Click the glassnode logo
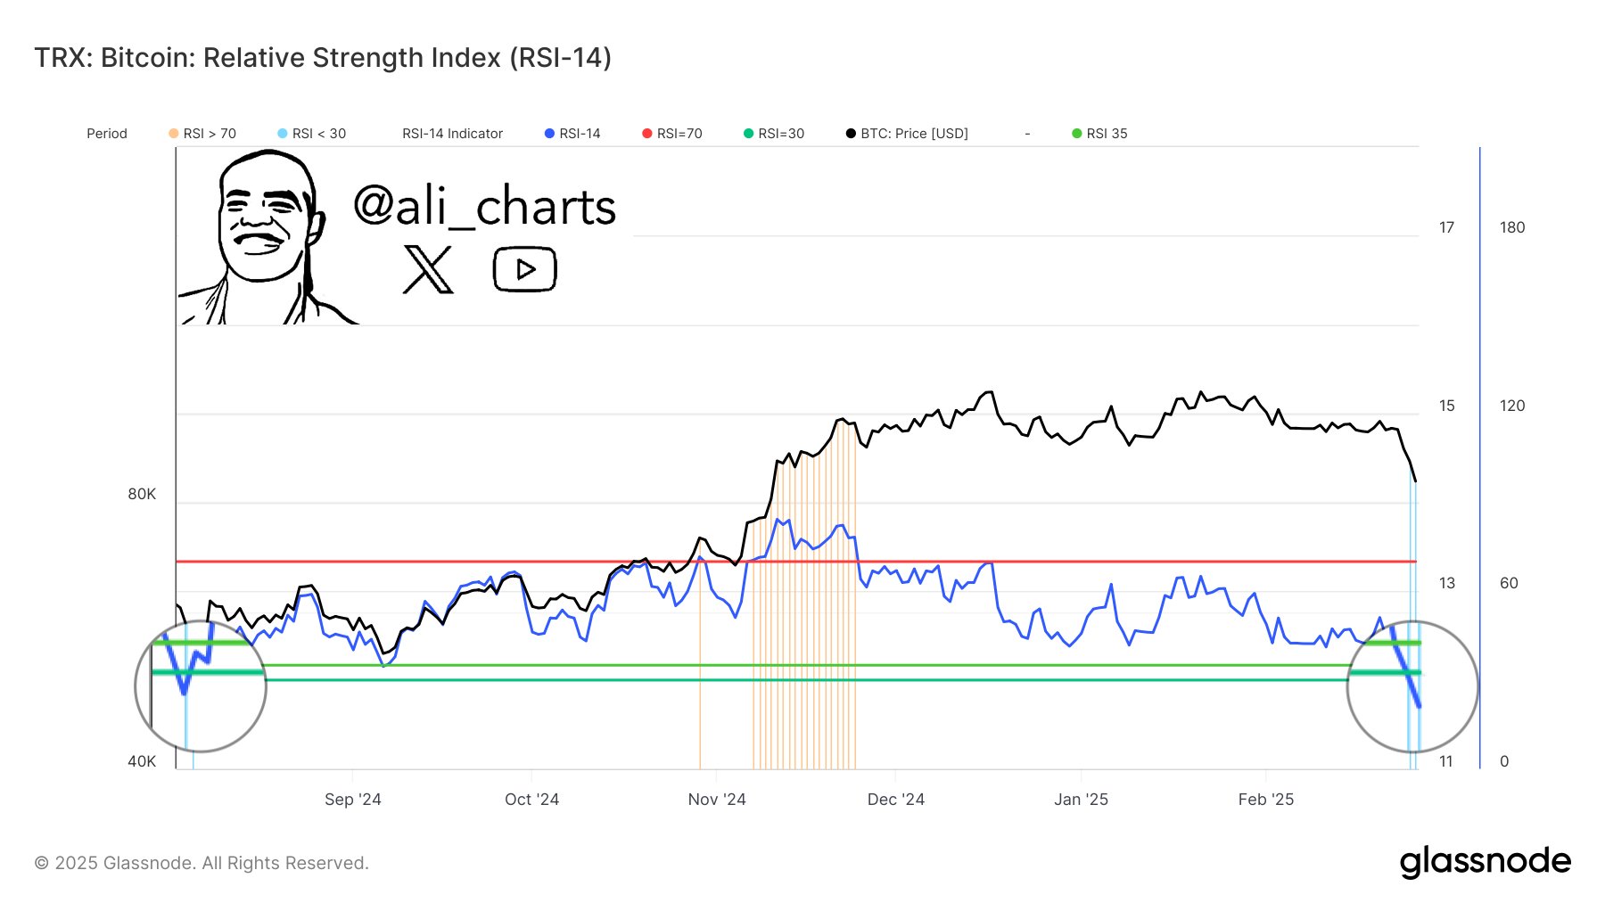Viewport: 1605px width, 903px height. tap(1485, 861)
